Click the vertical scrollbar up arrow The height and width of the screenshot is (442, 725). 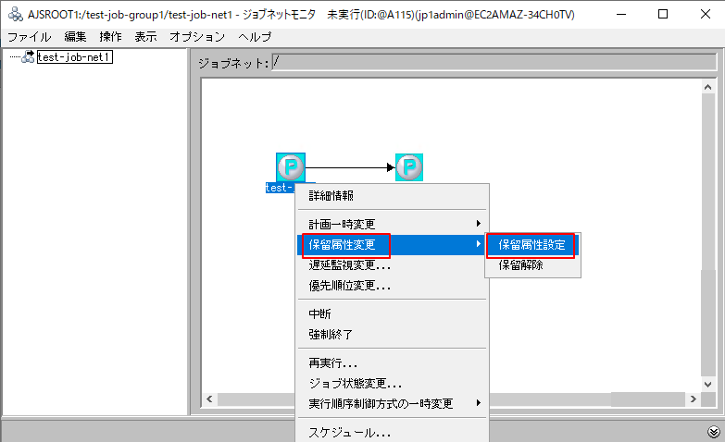pos(708,87)
